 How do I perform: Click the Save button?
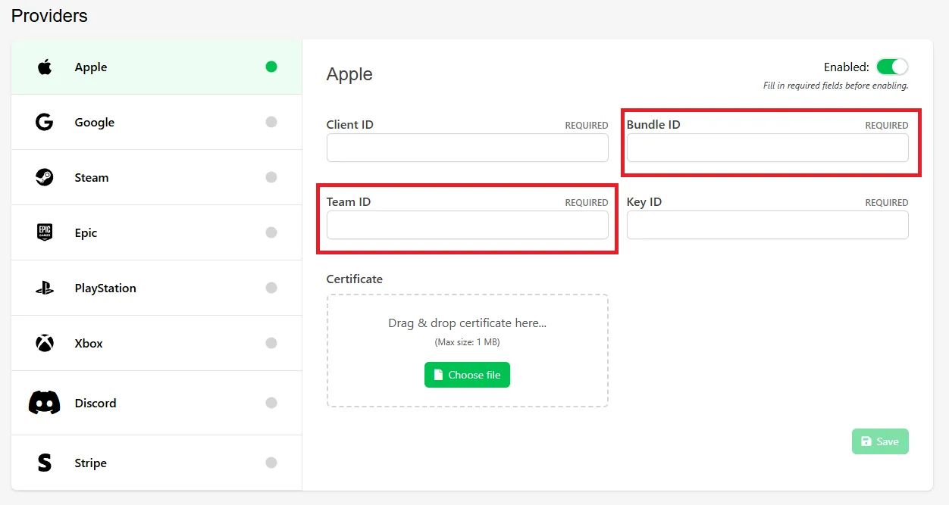tap(880, 441)
